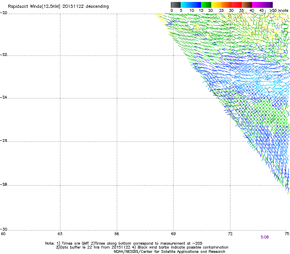Image resolution: width=290 pixels, height=254 pixels.
Task: Select the green 15-20 knots color bar segment
Action: click(x=206, y=5)
